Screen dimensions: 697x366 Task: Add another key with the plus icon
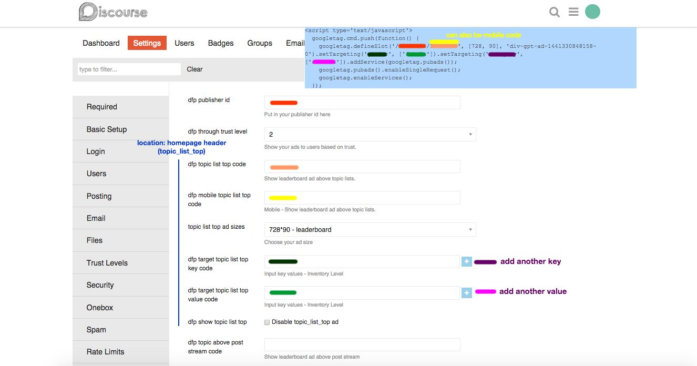pyautogui.click(x=467, y=261)
